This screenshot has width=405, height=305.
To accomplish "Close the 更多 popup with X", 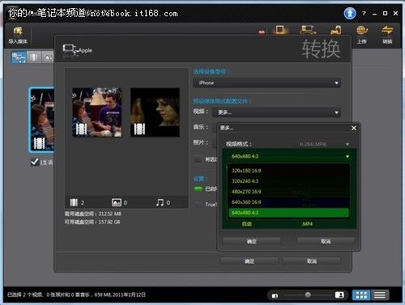I will coord(354,128).
